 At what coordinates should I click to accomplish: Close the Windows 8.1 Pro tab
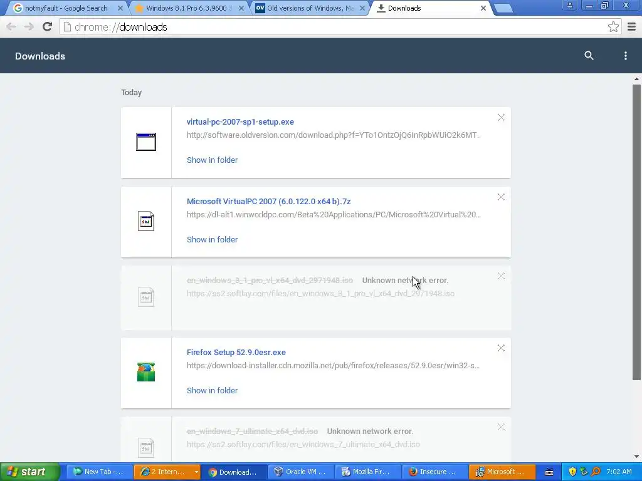tap(241, 8)
